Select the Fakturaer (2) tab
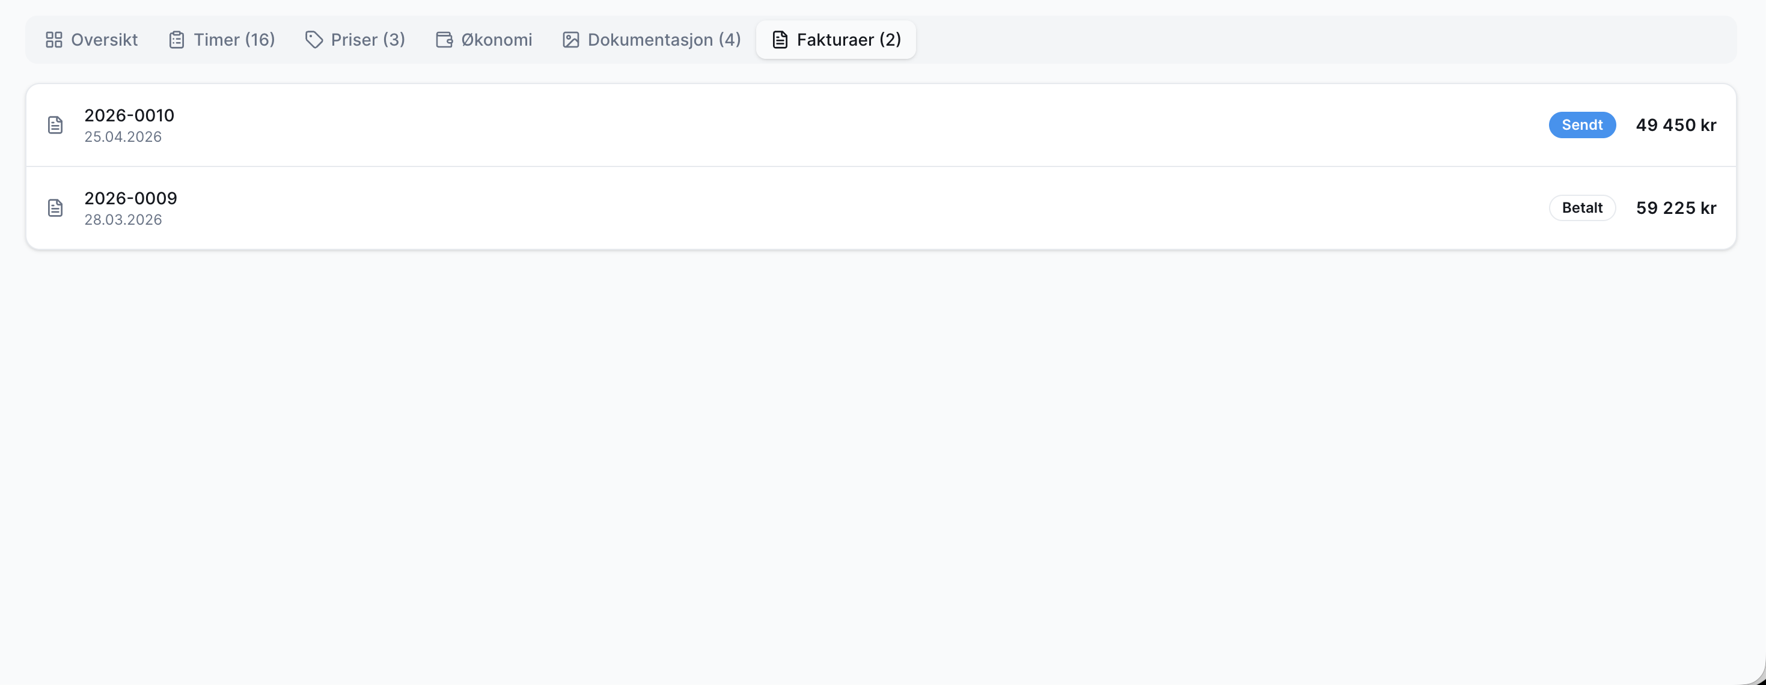The height and width of the screenshot is (685, 1766). pyautogui.click(x=836, y=40)
